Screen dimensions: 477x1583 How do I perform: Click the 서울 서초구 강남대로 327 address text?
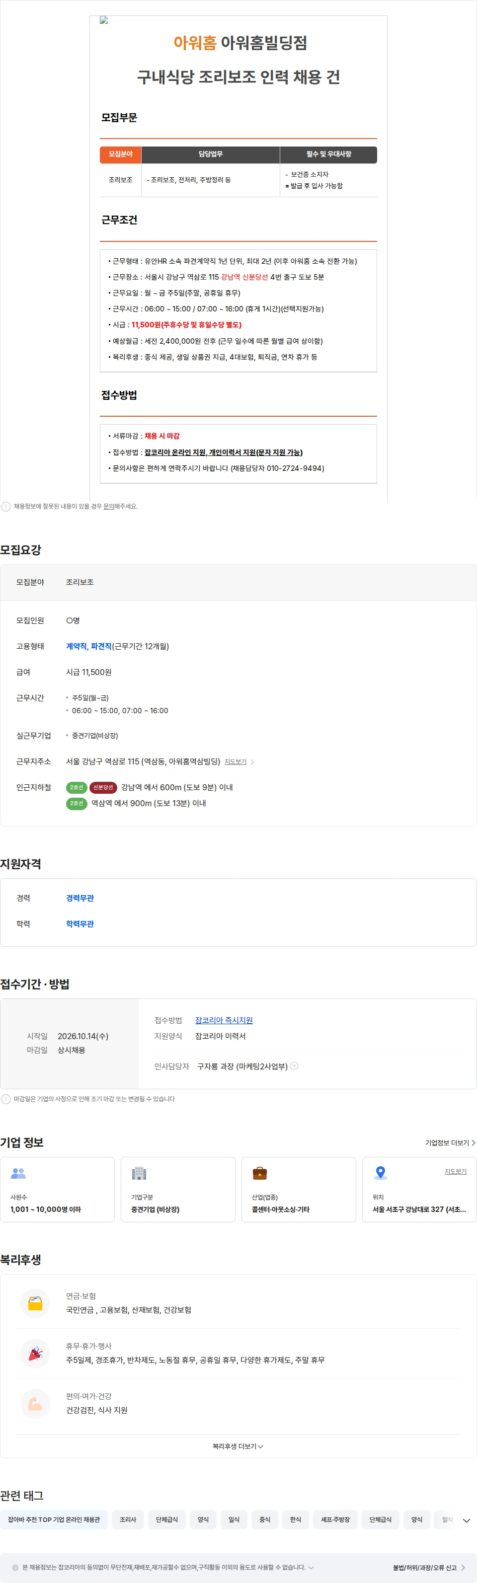click(418, 1209)
